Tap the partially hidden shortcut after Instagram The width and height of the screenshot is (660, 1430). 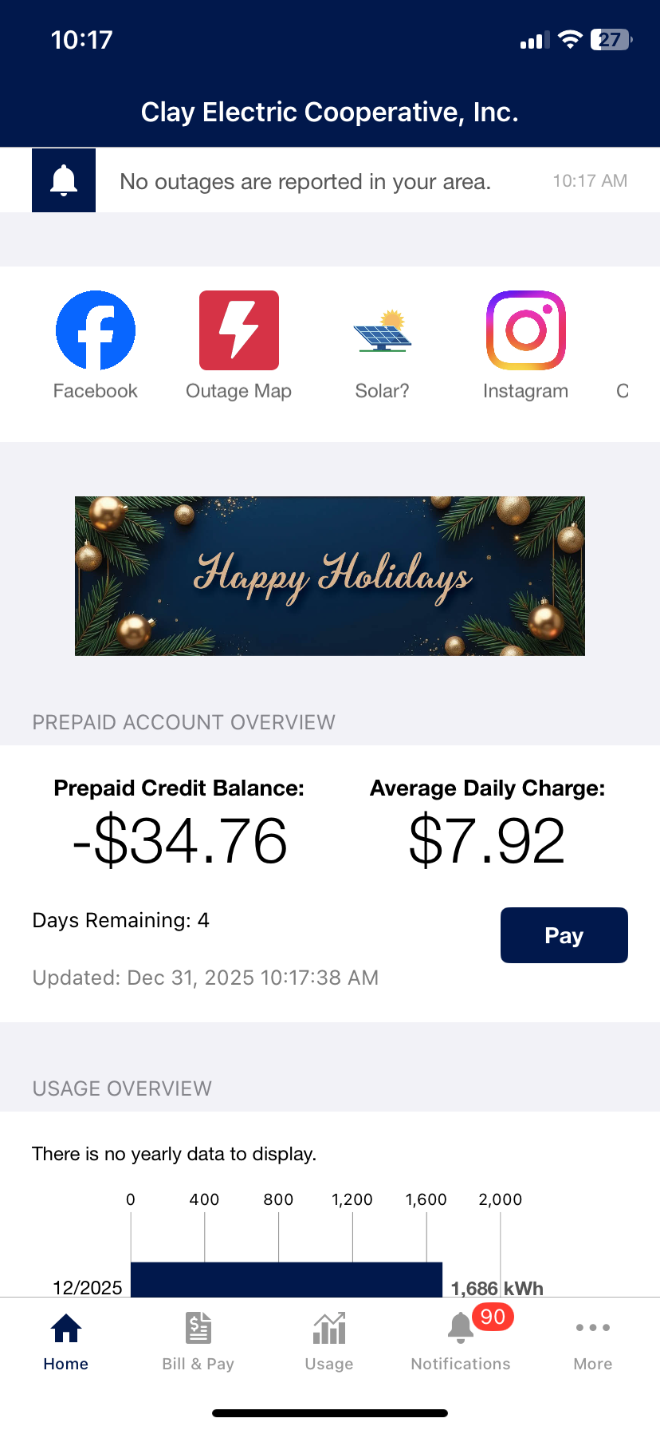[623, 390]
